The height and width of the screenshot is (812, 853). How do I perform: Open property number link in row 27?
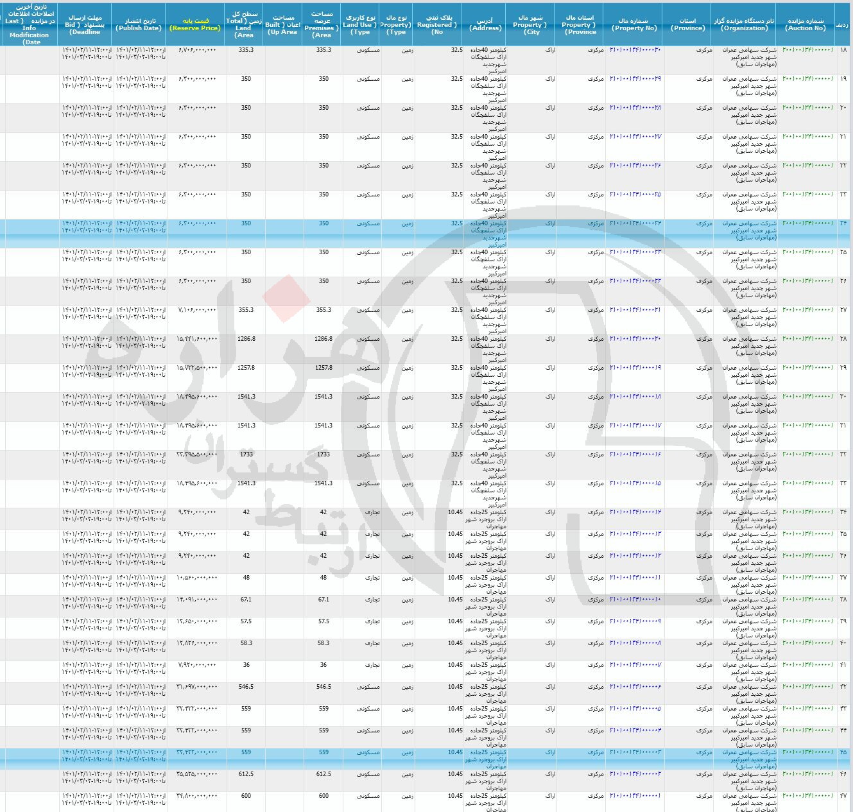click(x=635, y=310)
